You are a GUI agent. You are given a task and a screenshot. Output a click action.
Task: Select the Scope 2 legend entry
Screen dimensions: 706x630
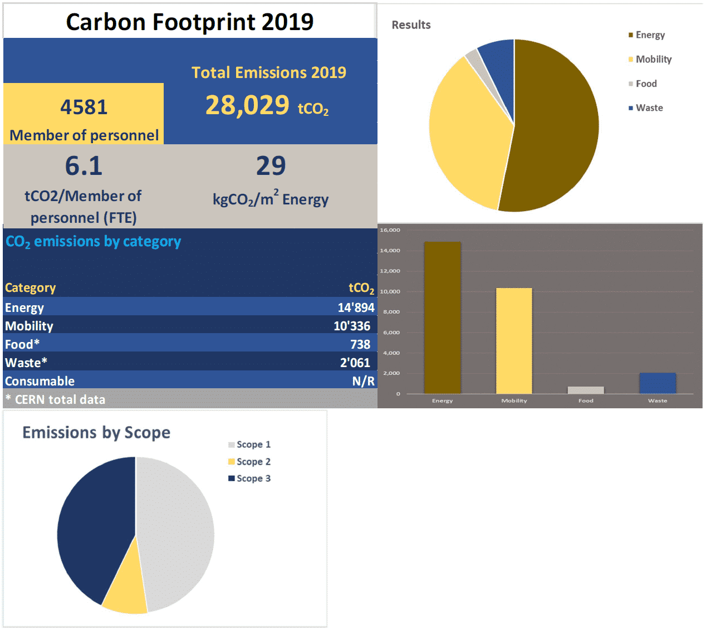249,462
